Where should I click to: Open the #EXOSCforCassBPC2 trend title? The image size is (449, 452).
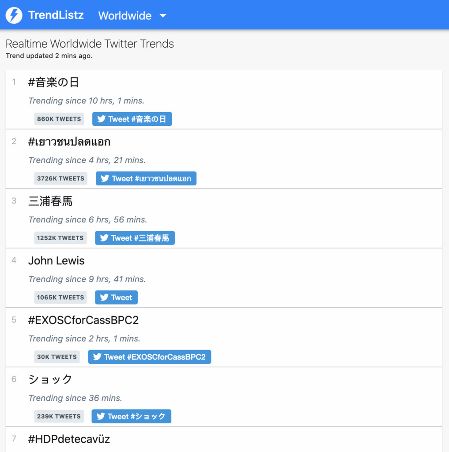[83, 320]
